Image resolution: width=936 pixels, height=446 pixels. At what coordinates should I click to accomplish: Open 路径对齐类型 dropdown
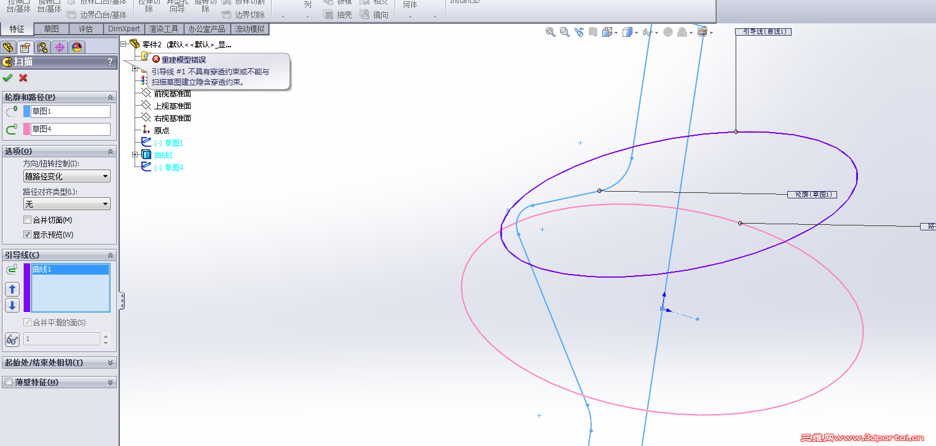tap(66, 204)
